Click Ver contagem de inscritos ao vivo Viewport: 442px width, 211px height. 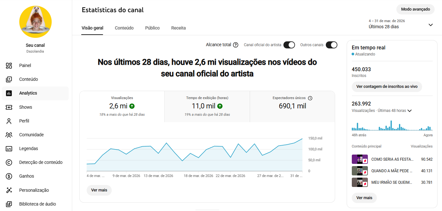[387, 87]
